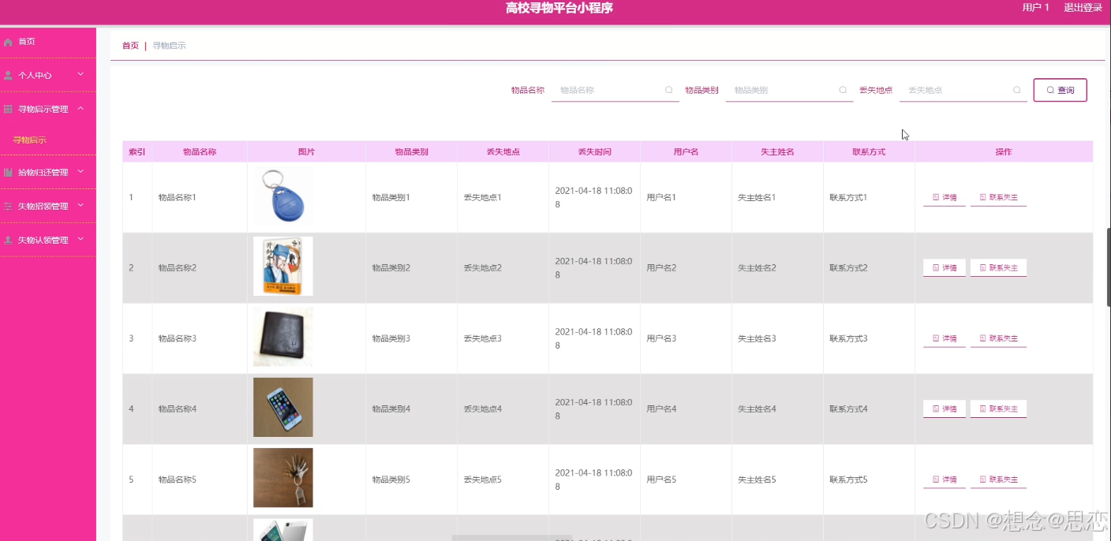Open the 失物招领管理 sidebar menu
Image resolution: width=1111 pixels, height=541 pixels.
[48, 207]
